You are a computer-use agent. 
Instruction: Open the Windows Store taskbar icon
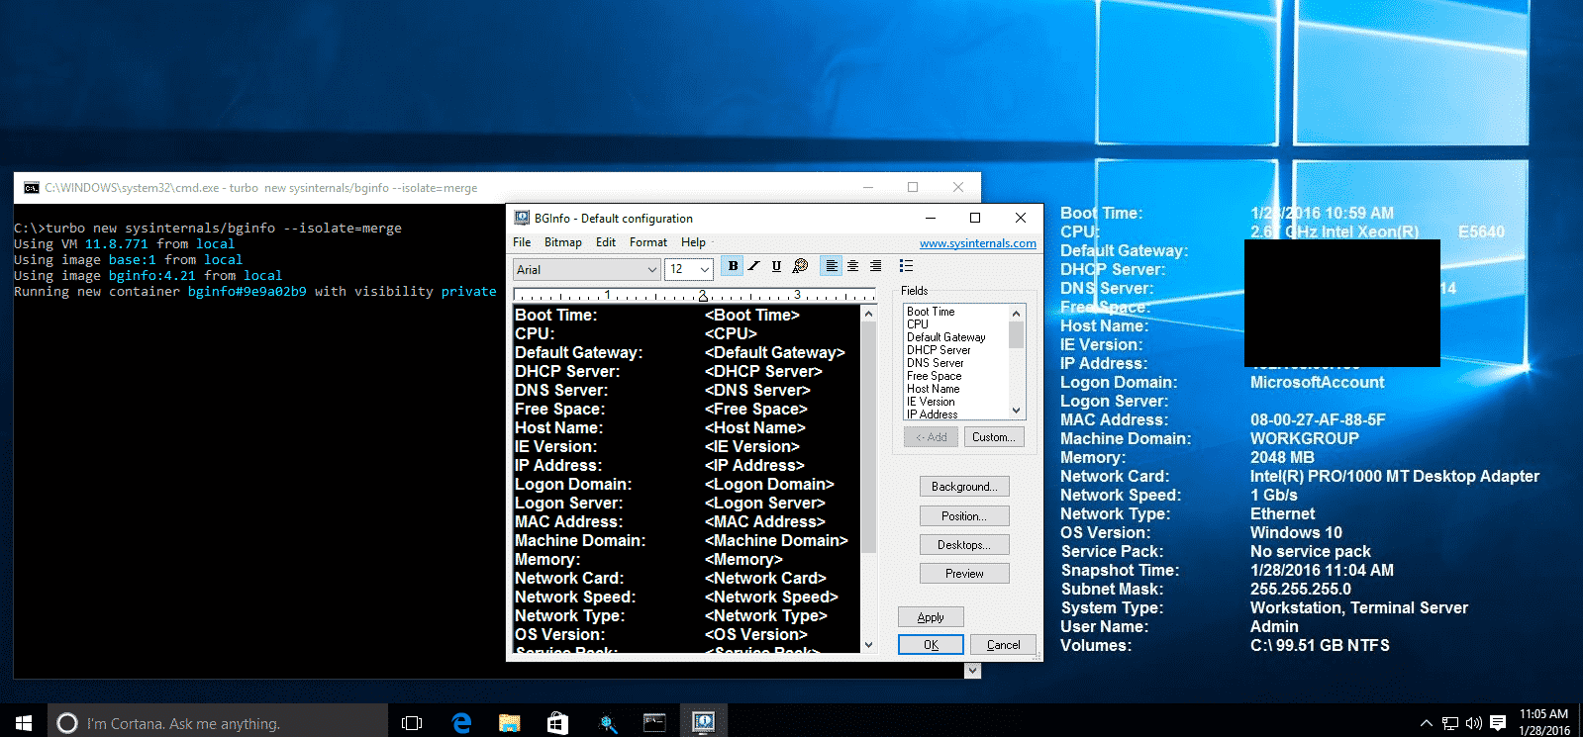click(558, 723)
